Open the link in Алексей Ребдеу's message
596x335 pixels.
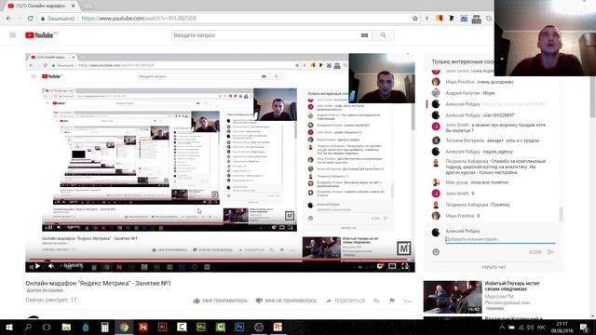pyautogui.click(x=514, y=104)
